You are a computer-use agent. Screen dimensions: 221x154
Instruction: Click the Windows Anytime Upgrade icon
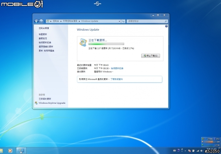click(x=36, y=103)
